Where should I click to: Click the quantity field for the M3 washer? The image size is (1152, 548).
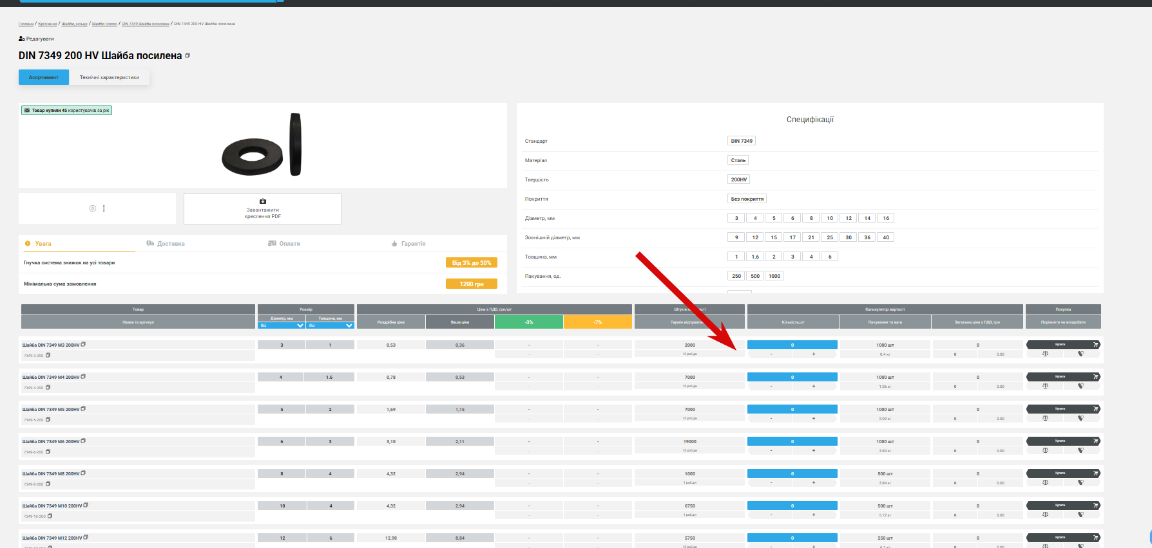(x=792, y=345)
